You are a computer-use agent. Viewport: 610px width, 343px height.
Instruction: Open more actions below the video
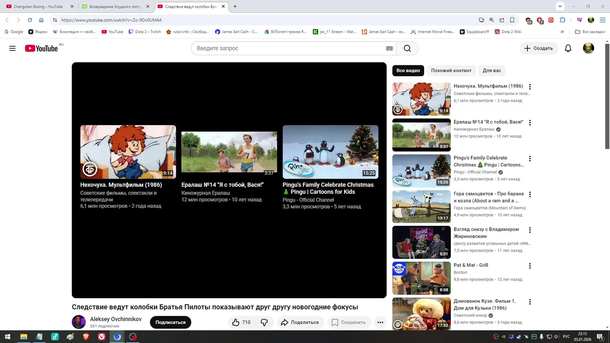[380, 323]
